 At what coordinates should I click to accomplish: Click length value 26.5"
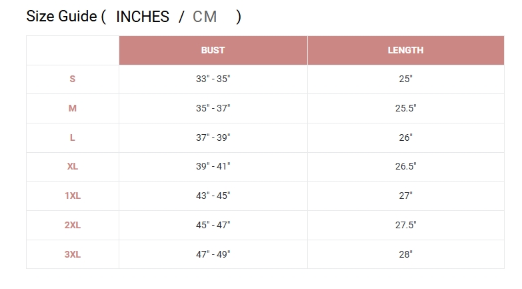[406, 166]
